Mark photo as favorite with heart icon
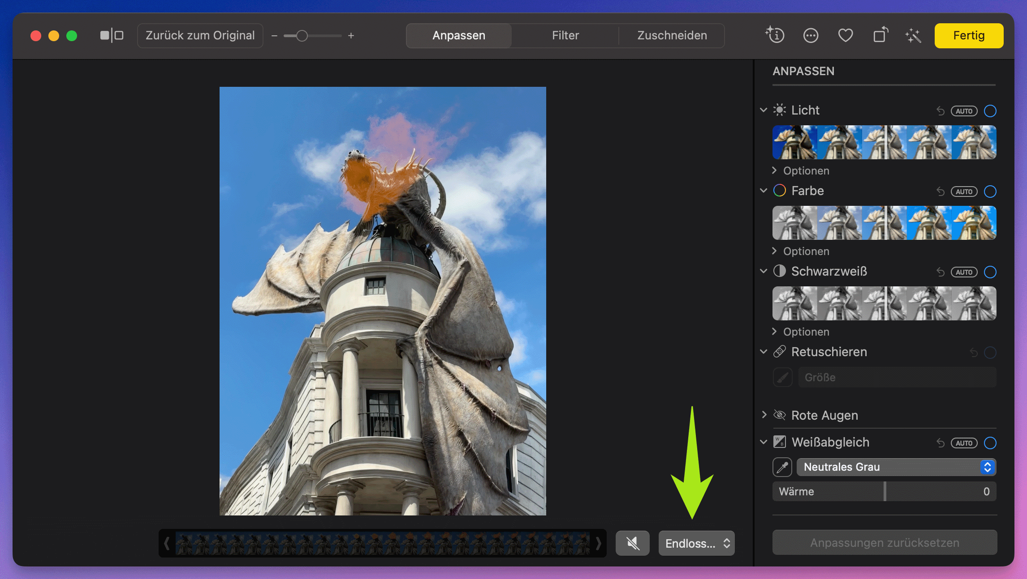Viewport: 1027px width, 579px height. coord(846,35)
